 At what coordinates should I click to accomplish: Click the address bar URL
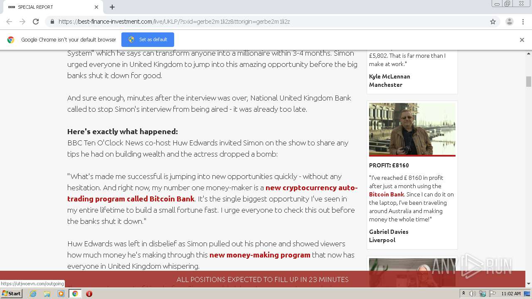click(174, 22)
